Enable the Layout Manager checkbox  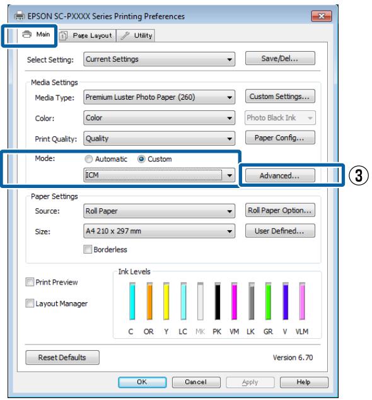click(30, 303)
